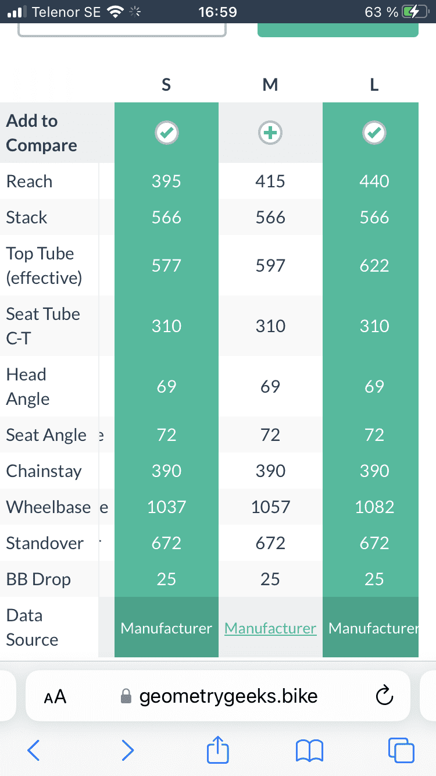The height and width of the screenshot is (776, 436).
Task: Tap the white outlined box above the table
Action: (122, 30)
